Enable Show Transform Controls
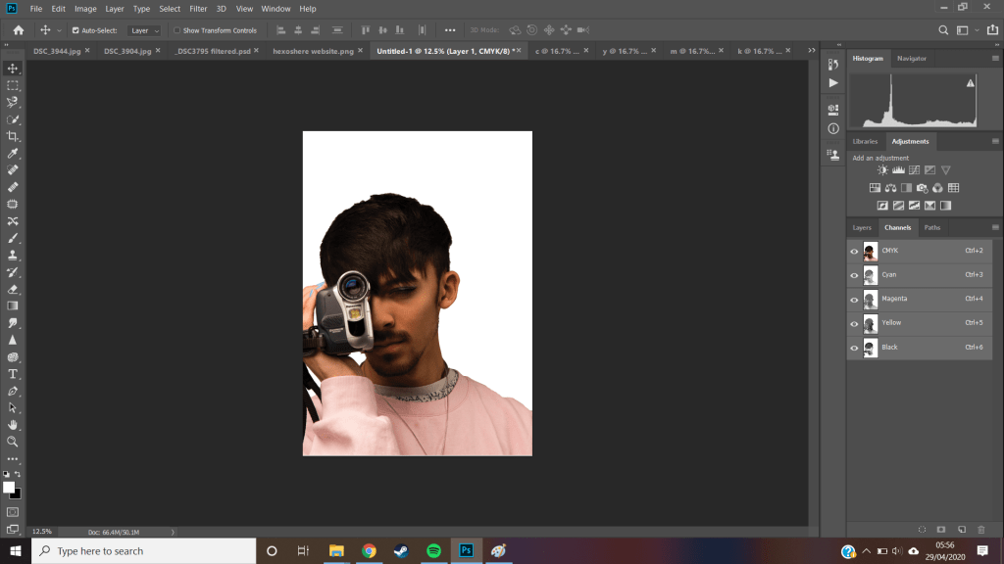 pos(177,30)
